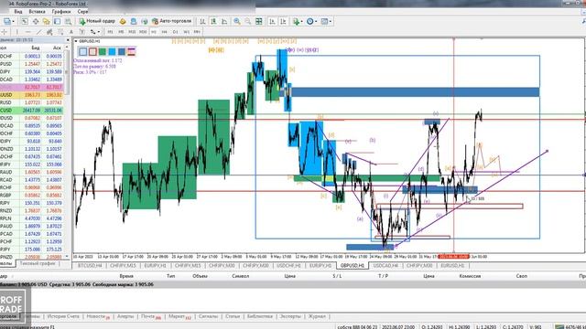Open the Indicators list dropdown
The height and width of the screenshot is (329, 586).
298,21
